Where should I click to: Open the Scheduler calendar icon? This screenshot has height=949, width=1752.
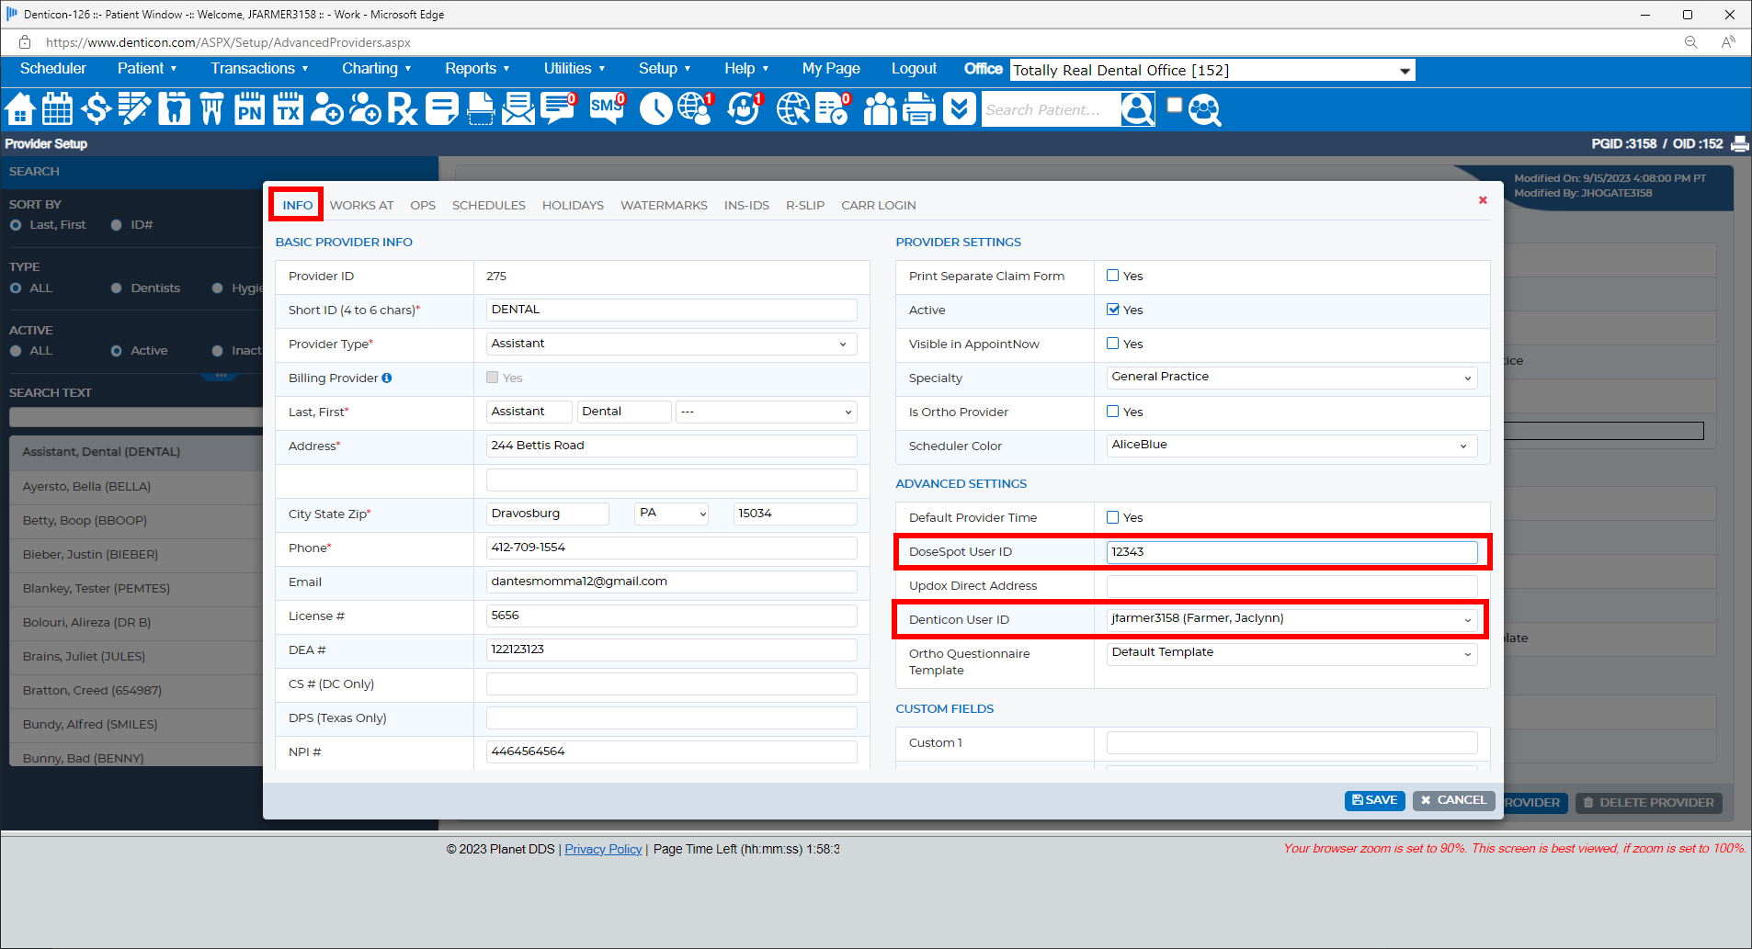(x=57, y=109)
